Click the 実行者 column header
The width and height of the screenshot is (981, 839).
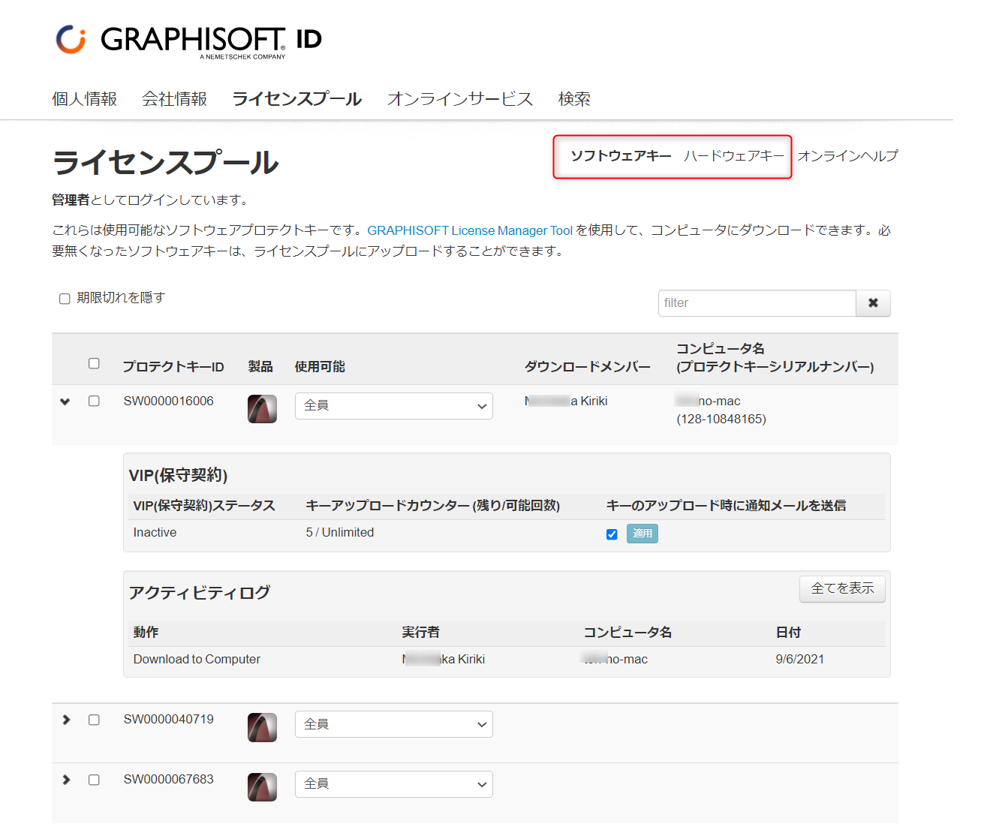(421, 633)
